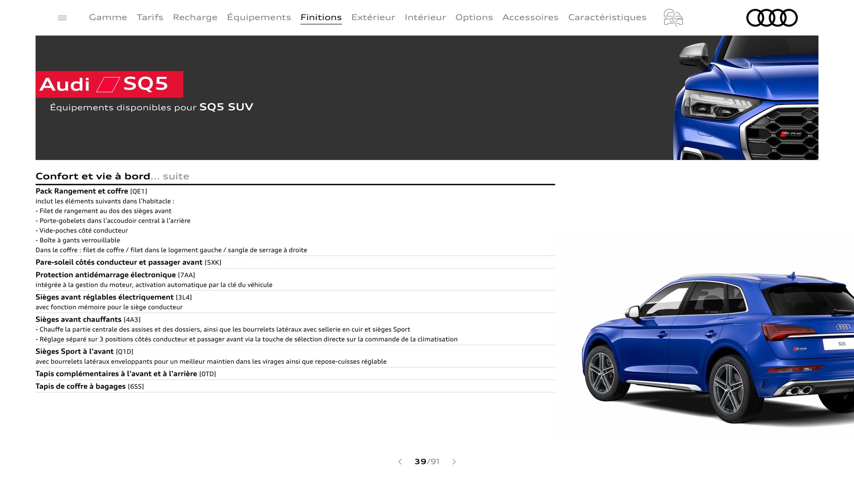Select the Finitions tab
This screenshot has height=480, width=854.
(x=321, y=17)
